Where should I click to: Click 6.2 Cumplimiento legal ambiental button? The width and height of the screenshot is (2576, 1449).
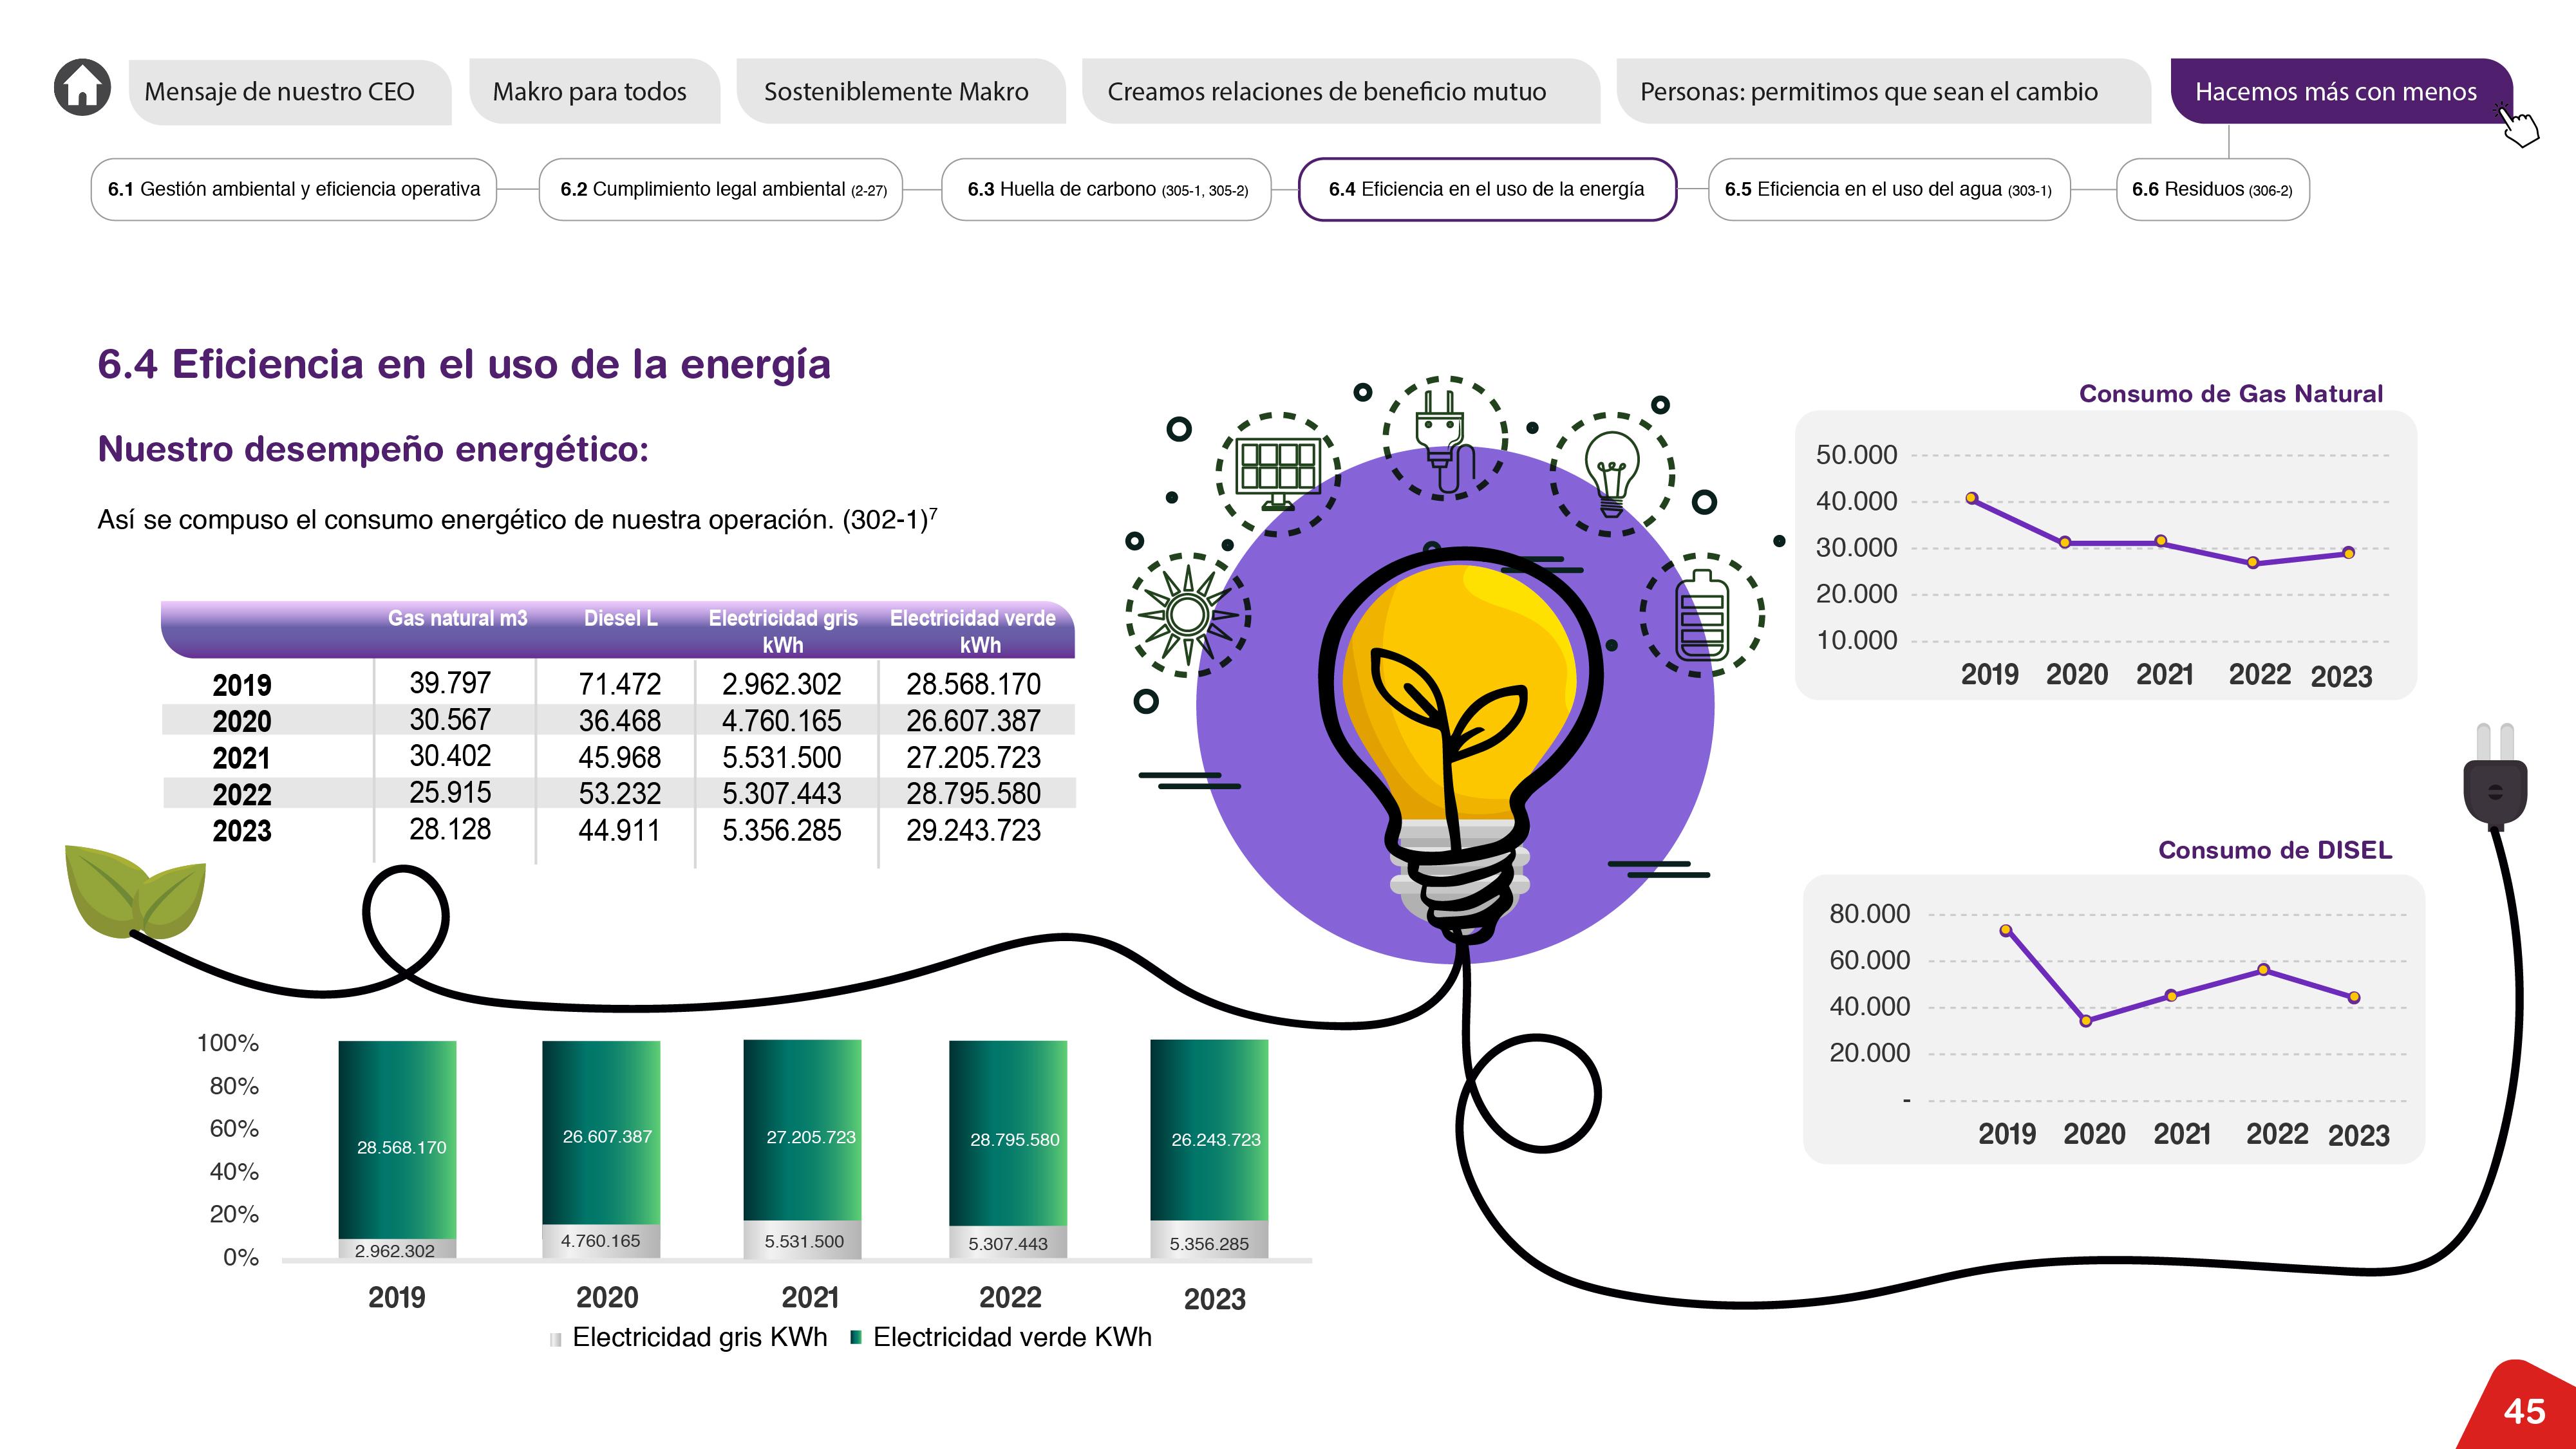pos(722,189)
